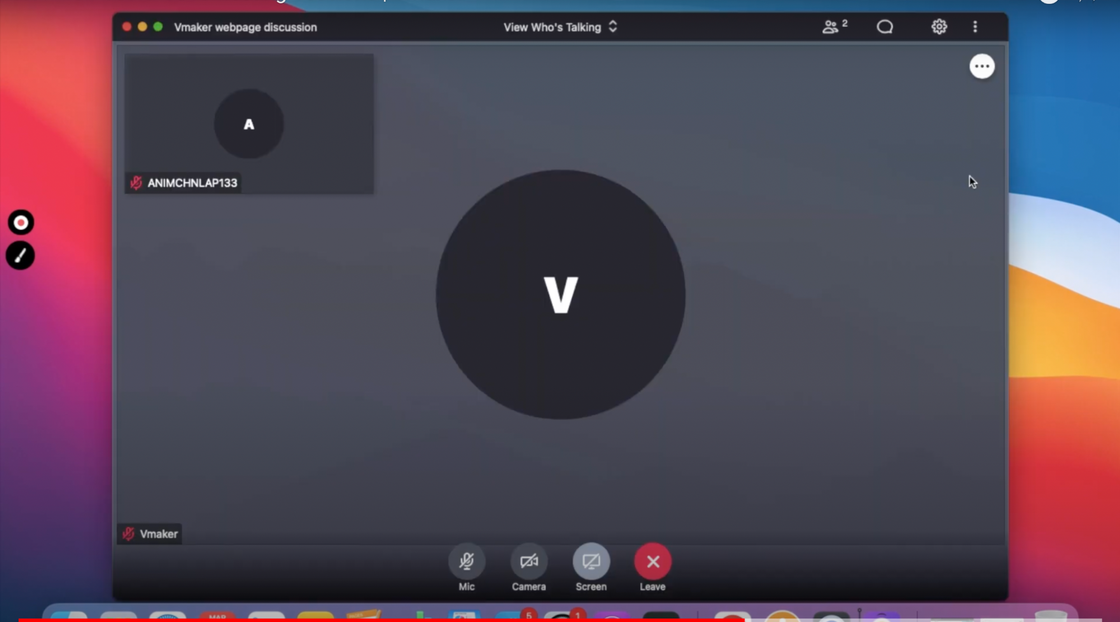
Task: Click the ANIMCHNLAP133 participant thumbnail
Action: click(249, 123)
